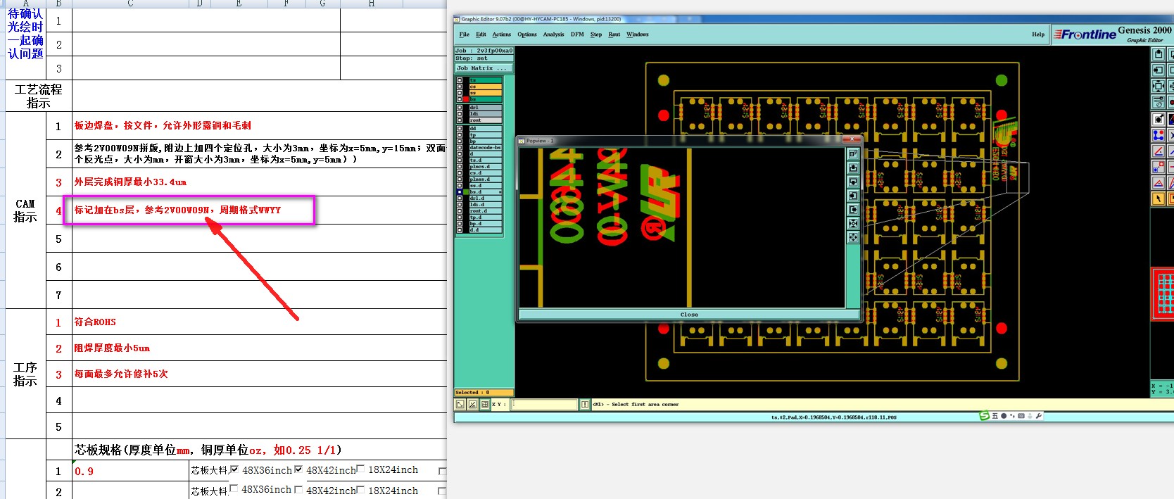Open the File menu in Graphic Editor
Viewport: 1174px width, 499px height.
pyautogui.click(x=465, y=34)
